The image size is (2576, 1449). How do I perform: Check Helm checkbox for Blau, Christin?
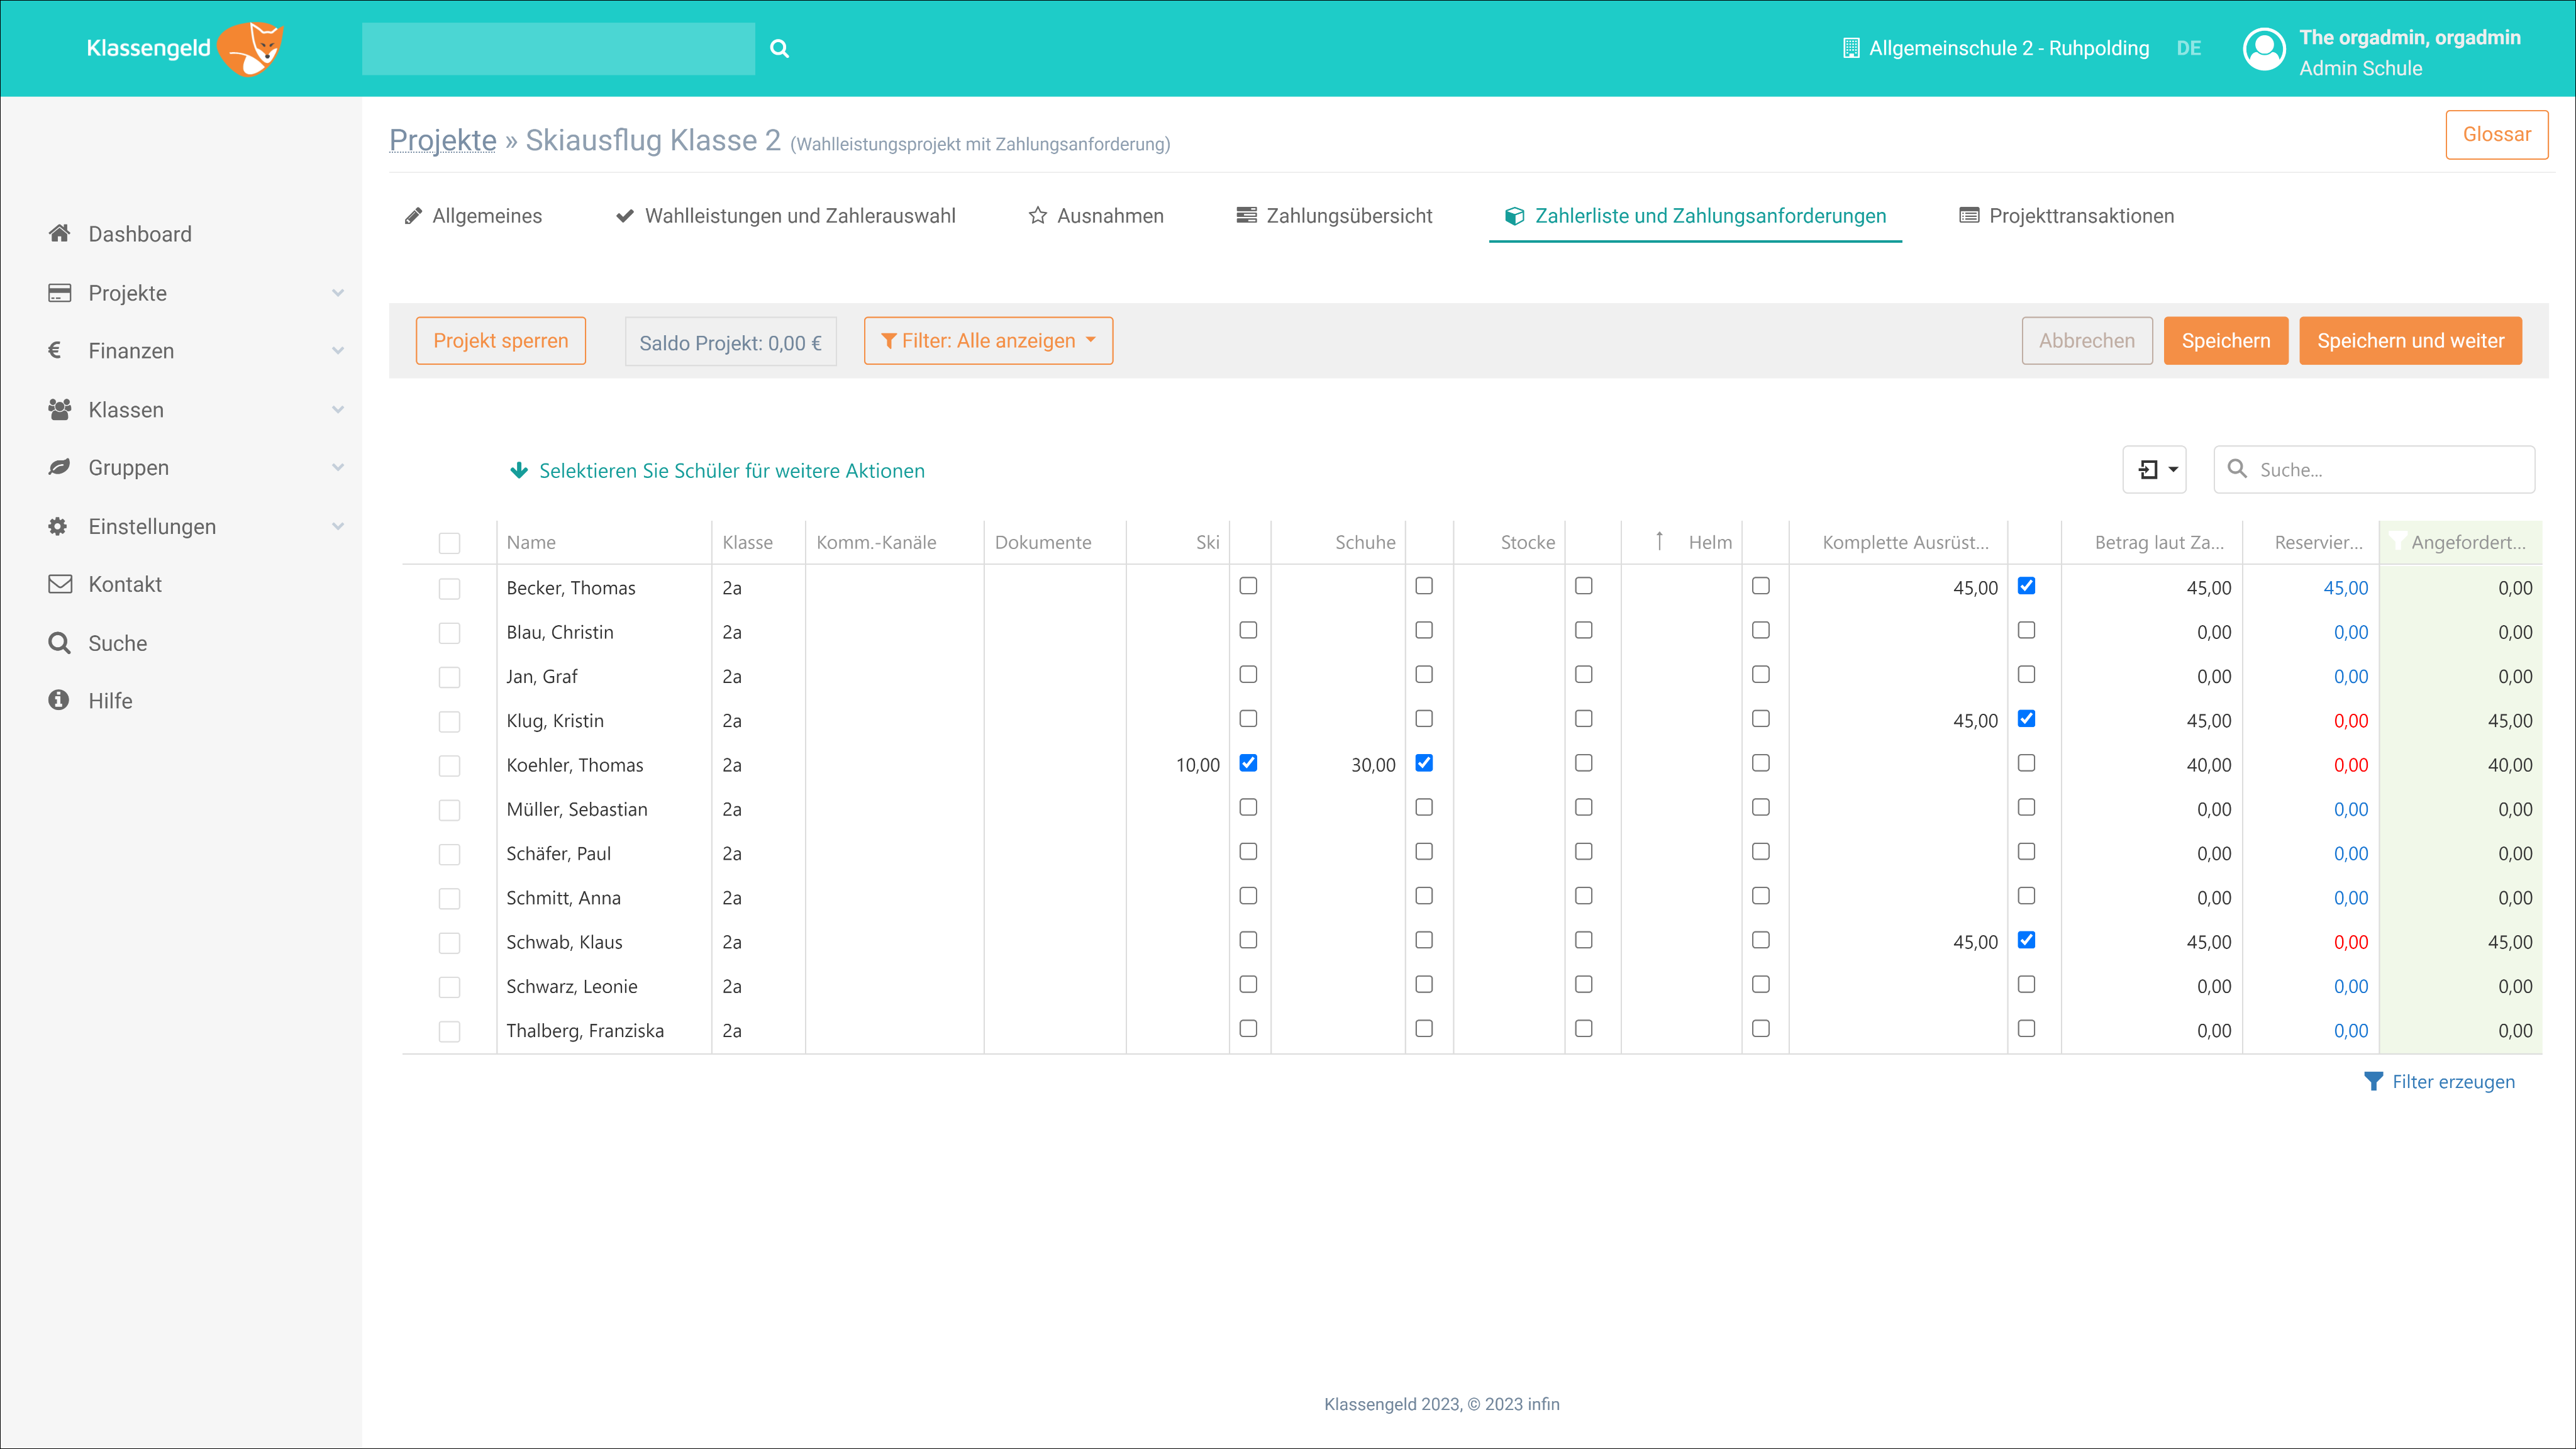tap(1761, 630)
